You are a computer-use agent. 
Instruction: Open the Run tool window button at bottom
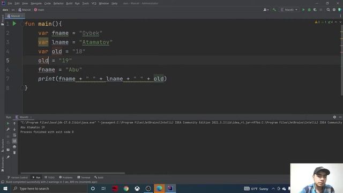tap(36, 177)
